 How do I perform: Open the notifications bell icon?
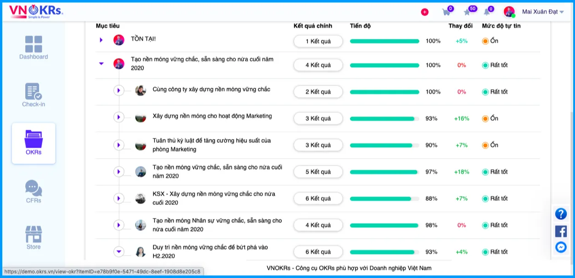(487, 12)
